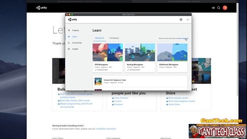Select Learn in Unity Hub sidebar
Viewport: 247px width, 139px height.
74,37
